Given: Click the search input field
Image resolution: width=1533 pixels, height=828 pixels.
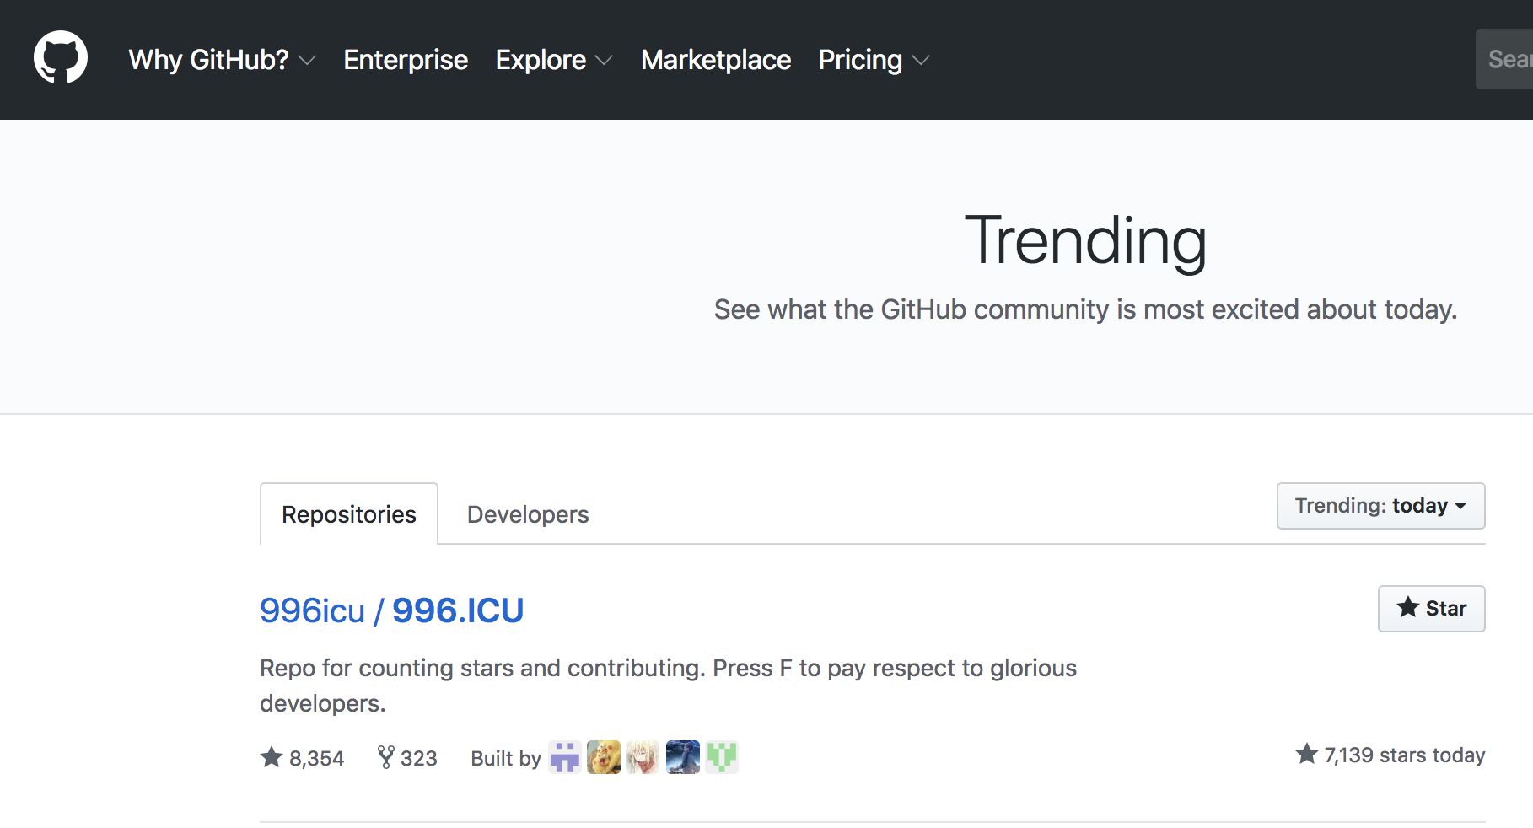Looking at the screenshot, I should [1508, 59].
